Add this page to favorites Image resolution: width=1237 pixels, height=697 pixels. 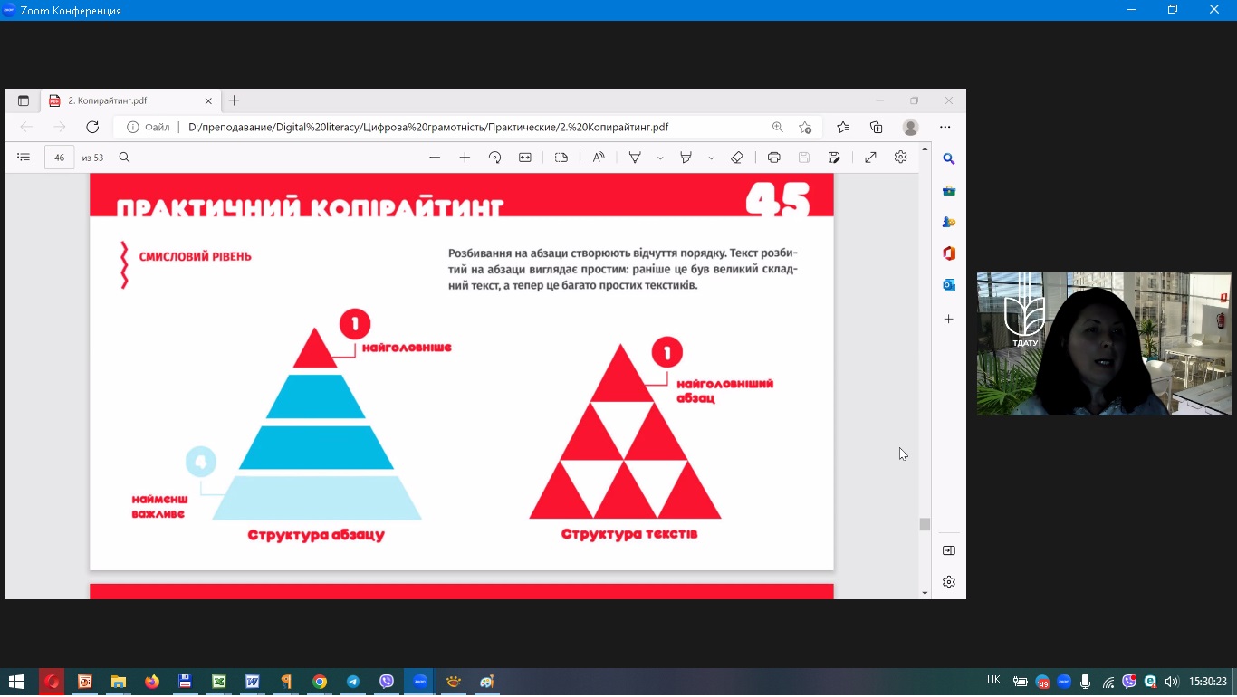click(805, 128)
